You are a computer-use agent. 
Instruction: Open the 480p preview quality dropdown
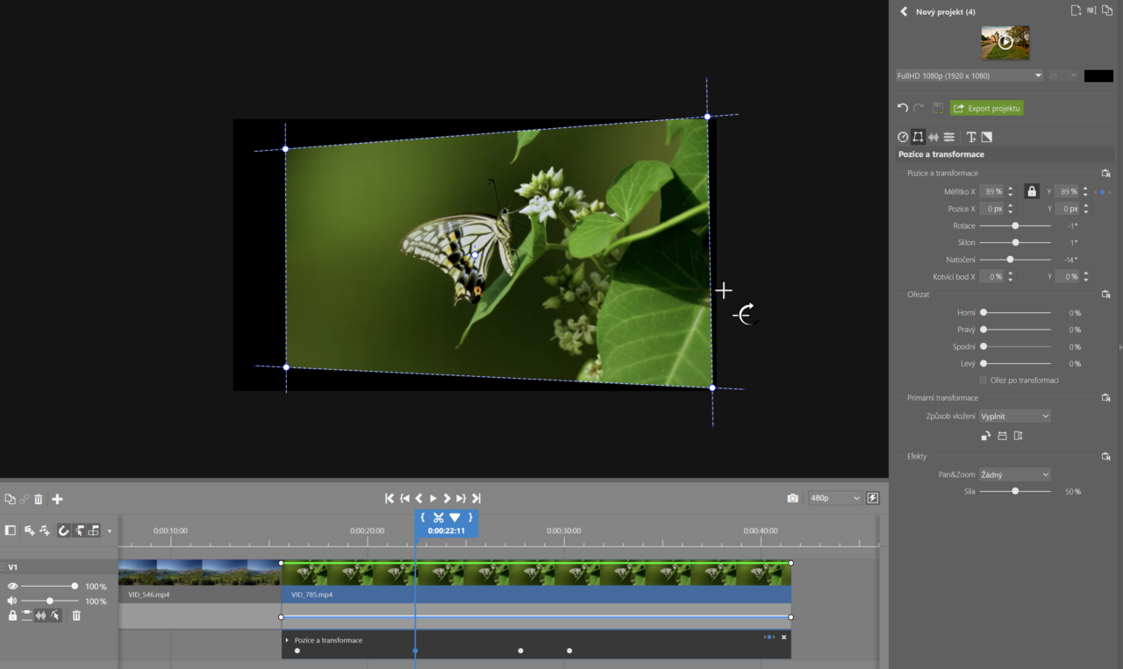point(836,498)
